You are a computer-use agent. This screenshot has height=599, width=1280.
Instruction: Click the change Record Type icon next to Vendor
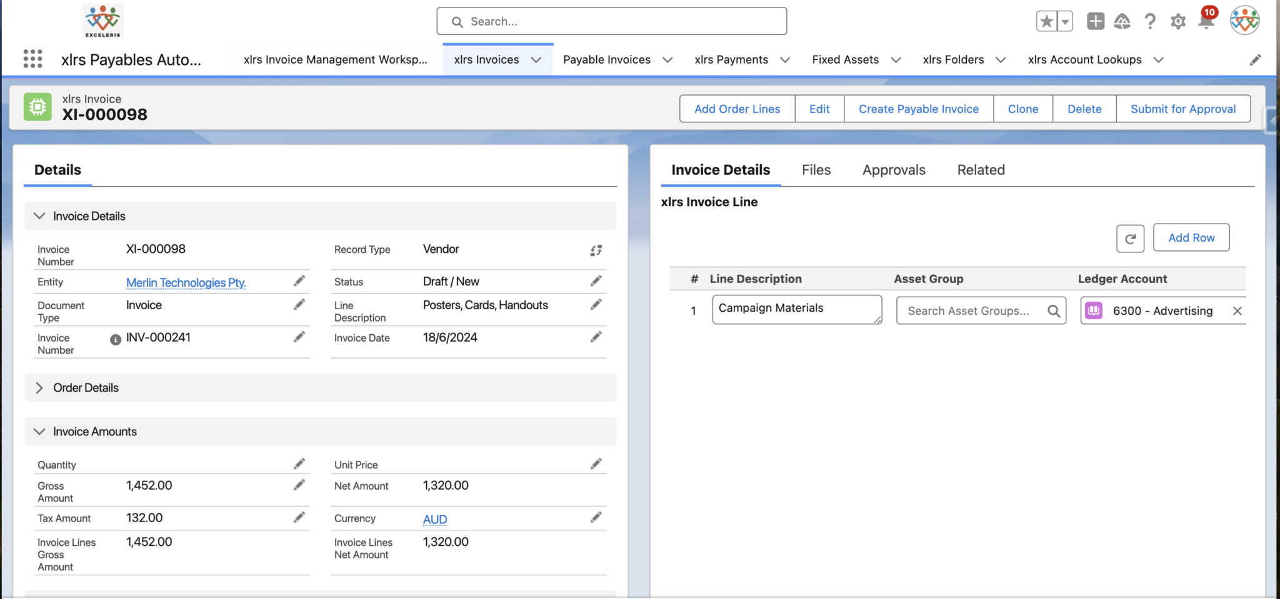596,249
